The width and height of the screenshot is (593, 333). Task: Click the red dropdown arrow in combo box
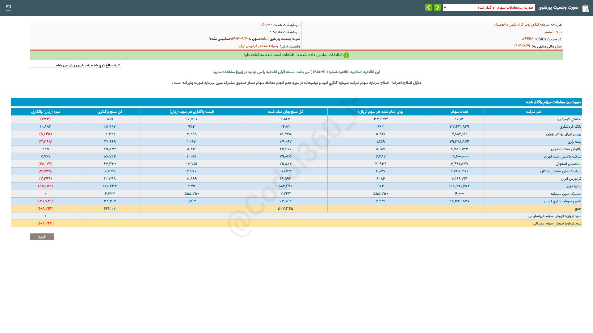(x=445, y=7)
